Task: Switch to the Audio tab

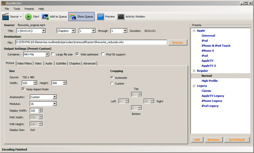Action: tap(49, 63)
